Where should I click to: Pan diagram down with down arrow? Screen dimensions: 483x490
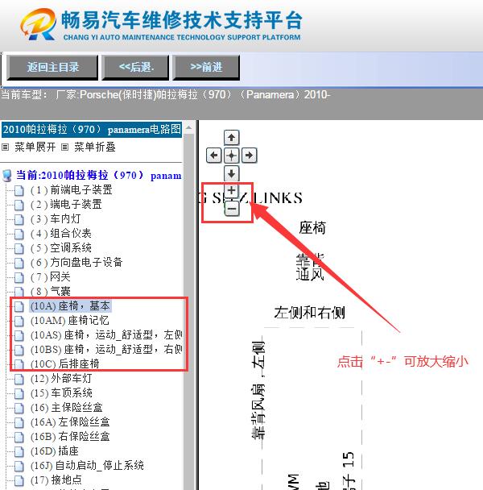click(231, 173)
